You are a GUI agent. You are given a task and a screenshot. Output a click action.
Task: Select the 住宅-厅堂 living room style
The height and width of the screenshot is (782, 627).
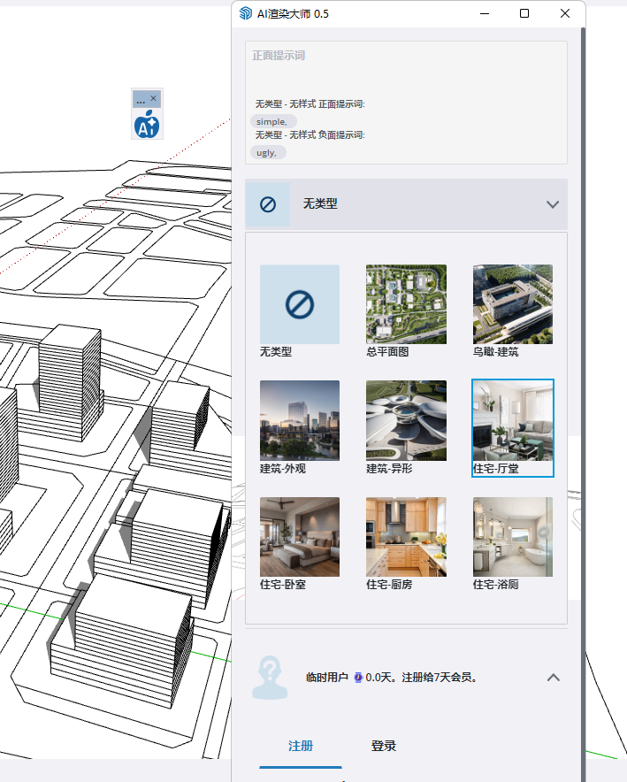(513, 421)
